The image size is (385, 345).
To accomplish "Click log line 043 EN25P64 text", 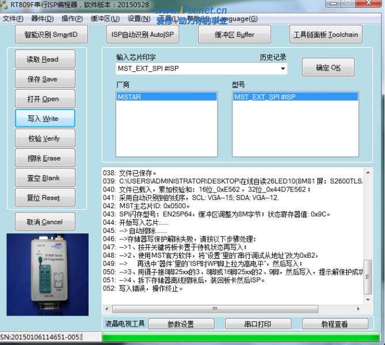I will pyautogui.click(x=216, y=214).
